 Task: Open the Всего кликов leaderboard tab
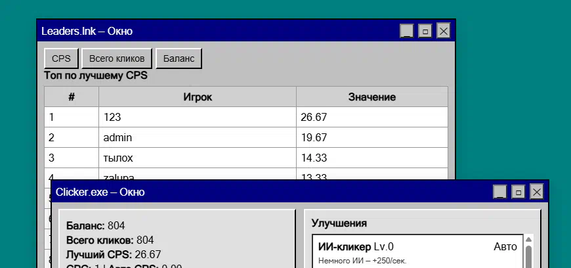click(117, 58)
